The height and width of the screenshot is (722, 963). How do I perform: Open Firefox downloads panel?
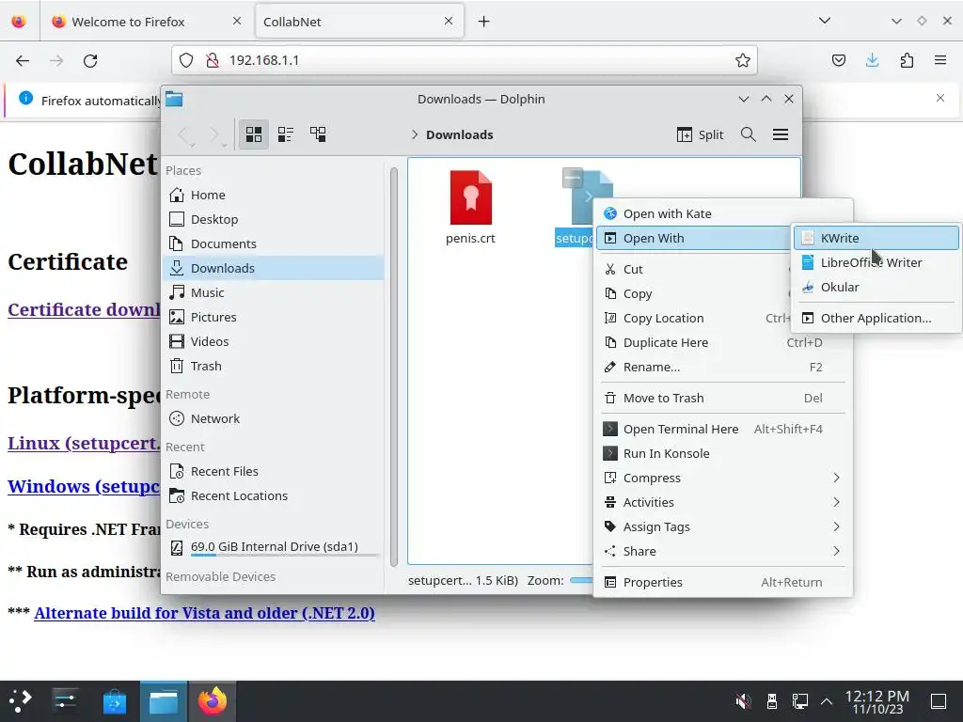872,60
